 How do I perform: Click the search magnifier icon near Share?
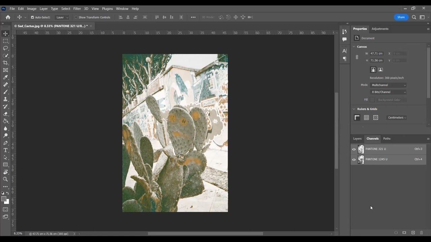coord(414,17)
